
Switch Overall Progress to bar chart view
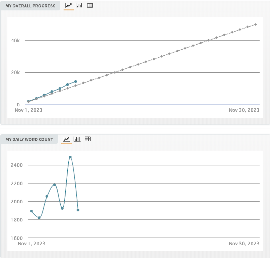point(79,5)
